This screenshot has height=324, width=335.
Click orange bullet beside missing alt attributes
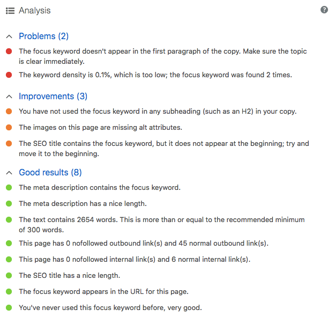tap(9, 128)
